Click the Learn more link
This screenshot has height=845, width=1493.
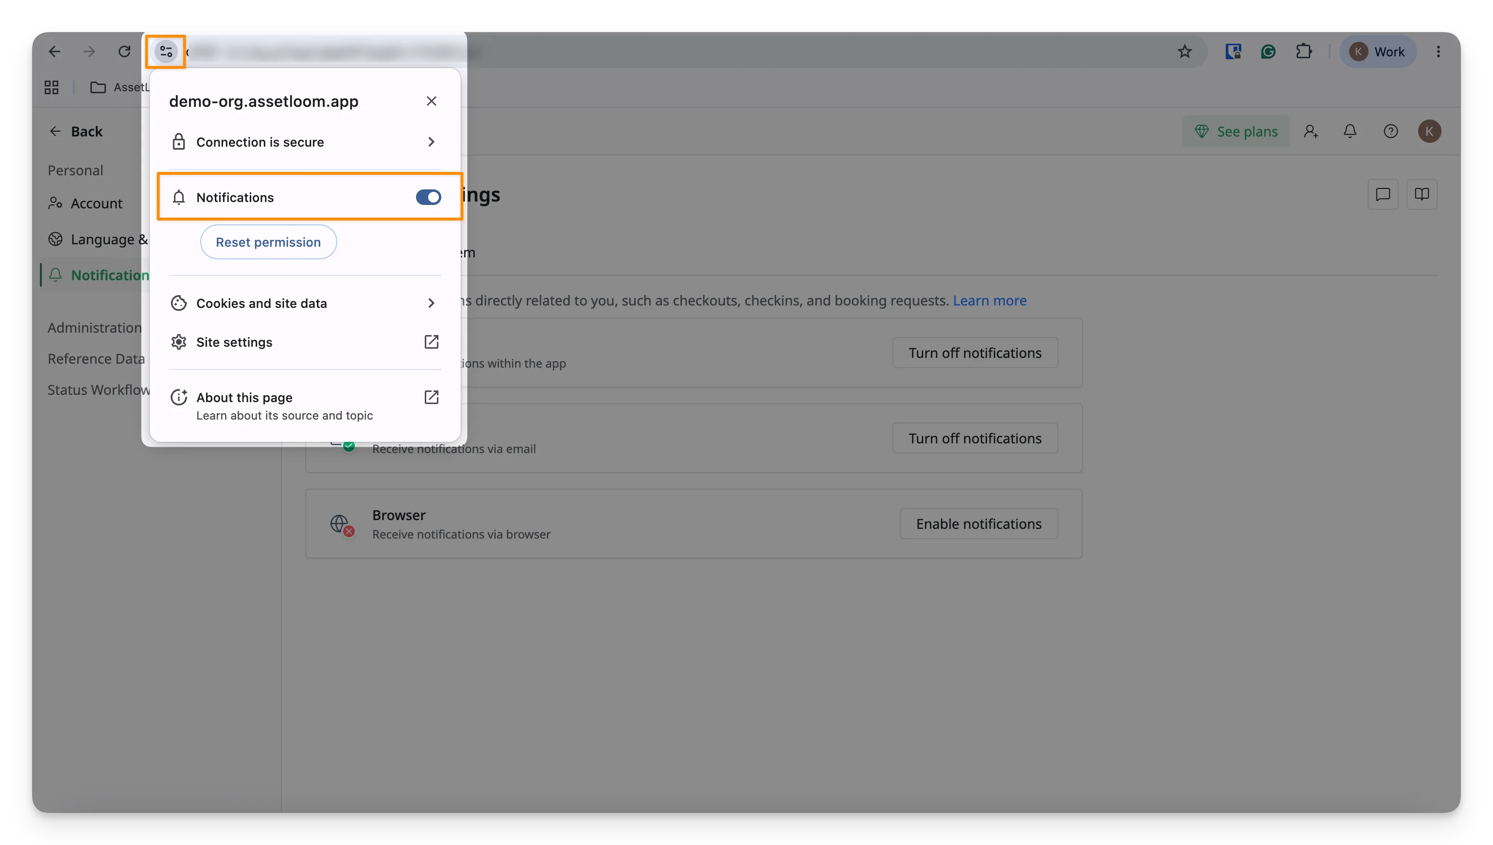(x=990, y=300)
